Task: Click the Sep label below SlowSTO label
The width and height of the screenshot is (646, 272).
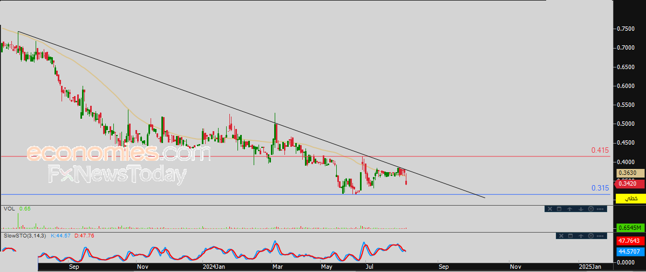Action: [74, 267]
